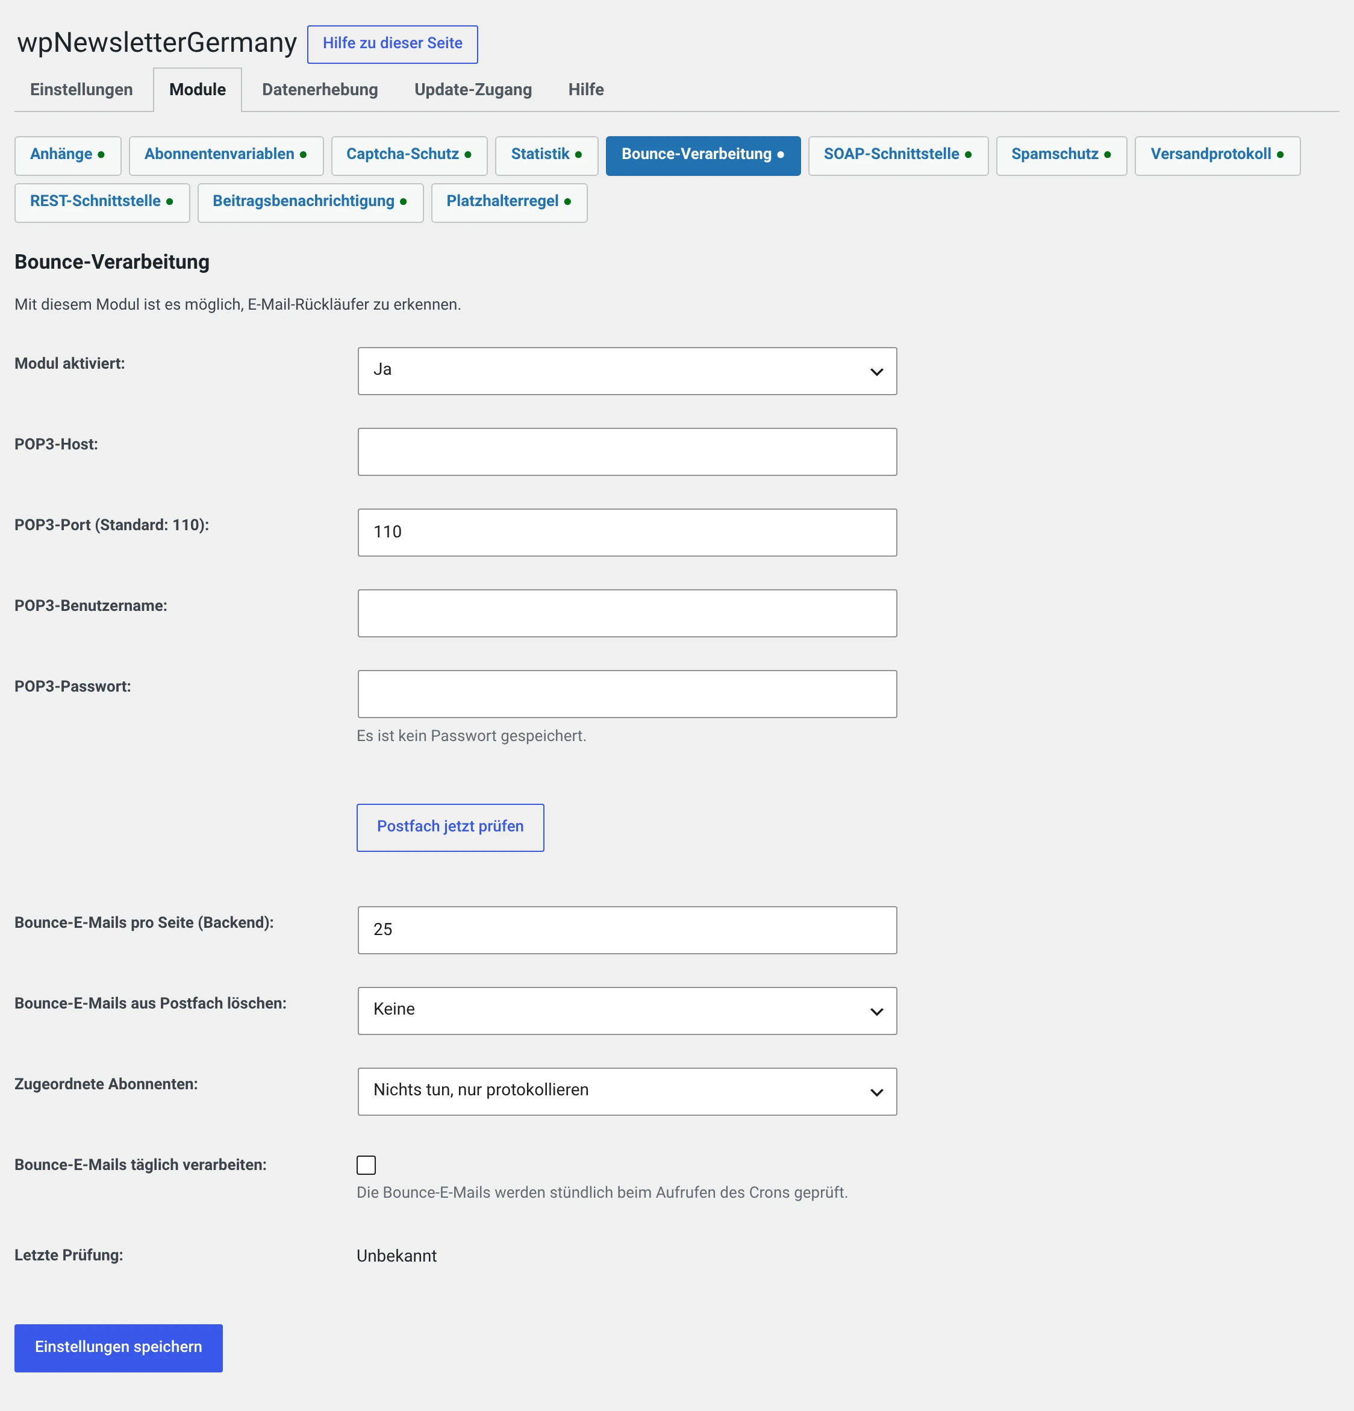The image size is (1354, 1411).
Task: Switch to the Datenerhebung tab
Action: 320,89
